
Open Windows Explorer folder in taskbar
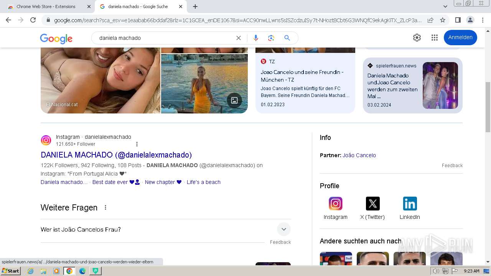43,271
